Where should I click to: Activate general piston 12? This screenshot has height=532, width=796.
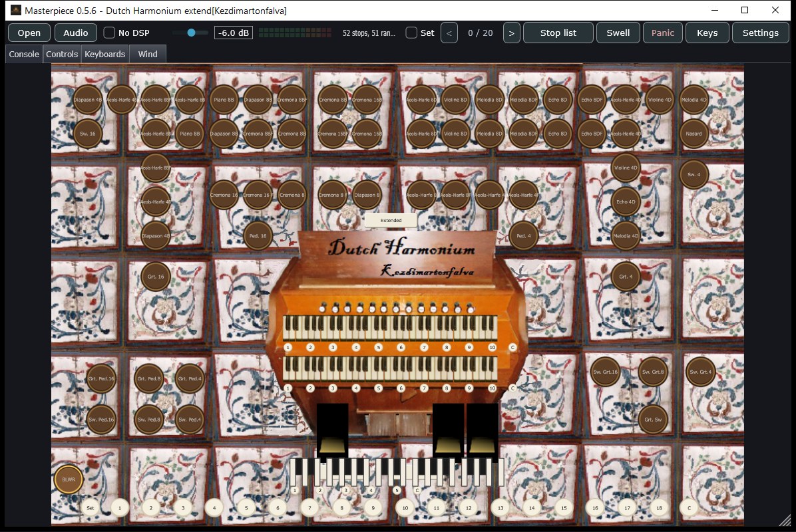pyautogui.click(x=469, y=507)
